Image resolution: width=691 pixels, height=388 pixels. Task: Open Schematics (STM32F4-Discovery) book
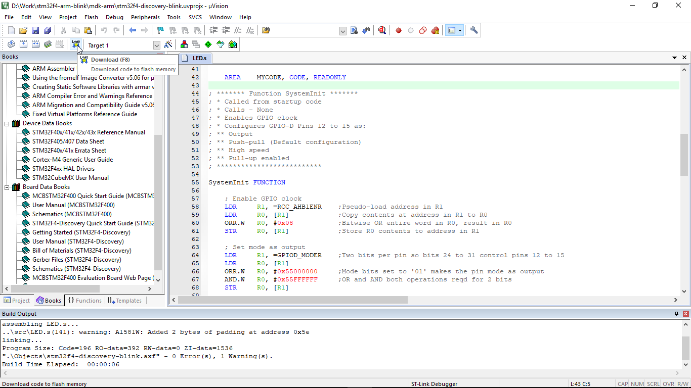point(76,269)
